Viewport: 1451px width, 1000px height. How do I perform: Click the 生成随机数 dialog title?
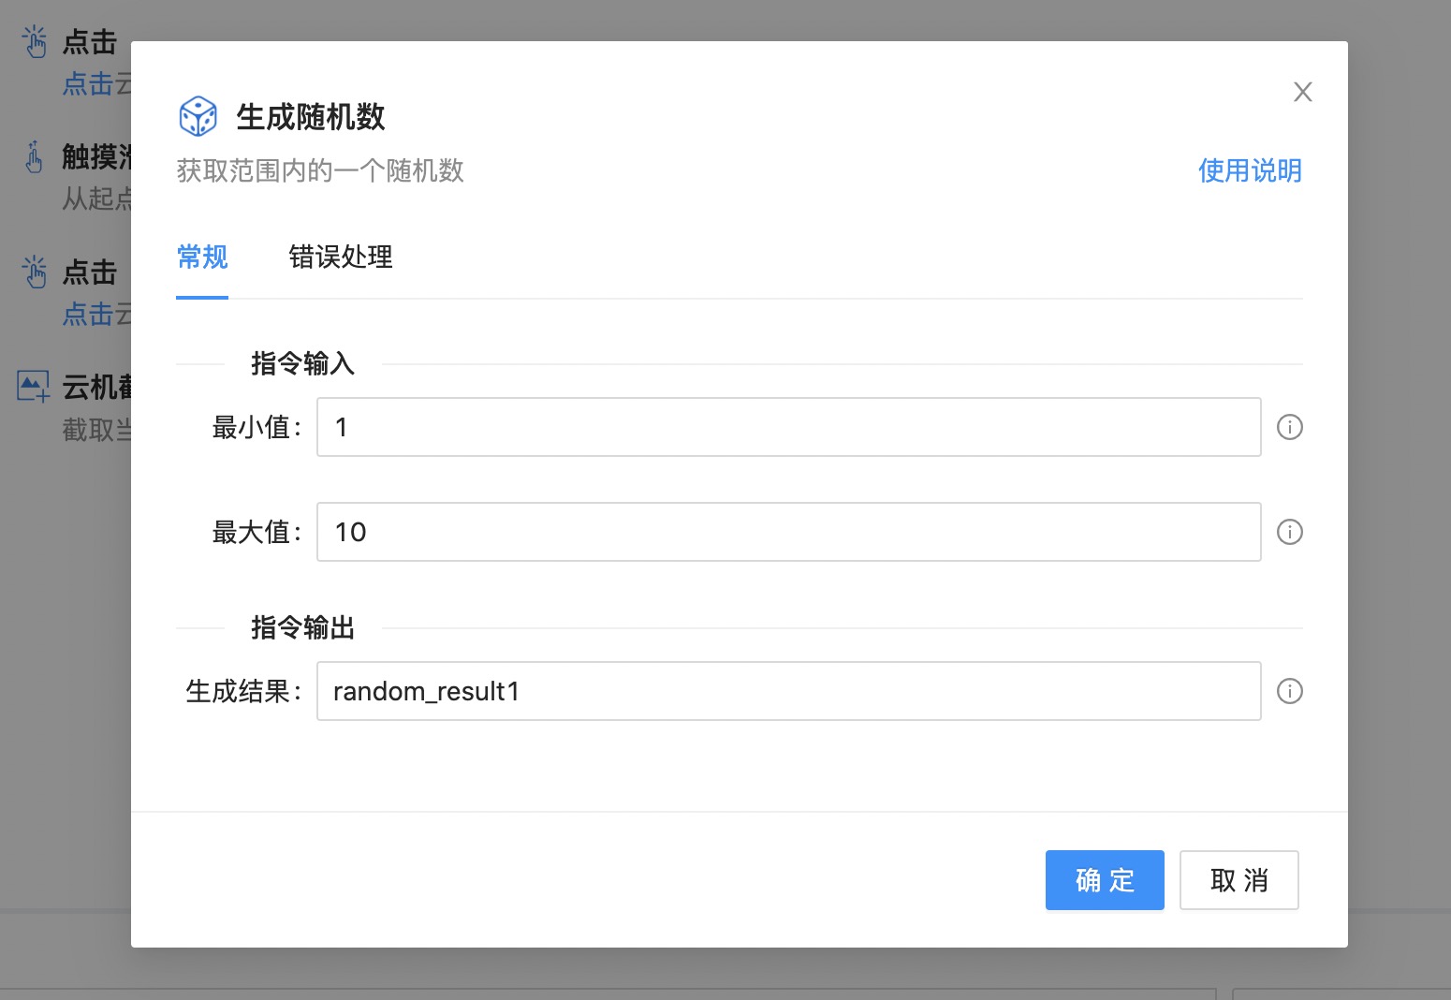[310, 117]
